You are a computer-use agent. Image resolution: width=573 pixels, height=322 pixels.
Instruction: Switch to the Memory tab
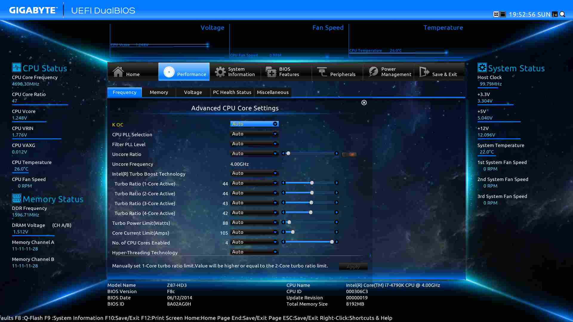point(159,92)
